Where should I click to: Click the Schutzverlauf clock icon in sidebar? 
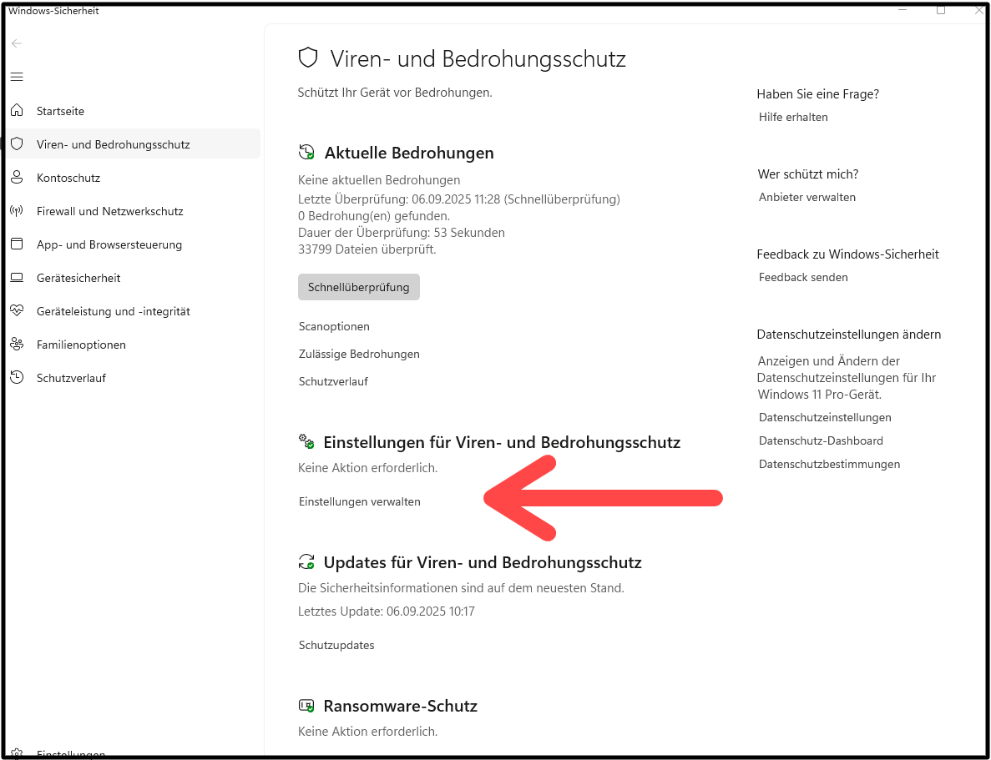point(17,378)
